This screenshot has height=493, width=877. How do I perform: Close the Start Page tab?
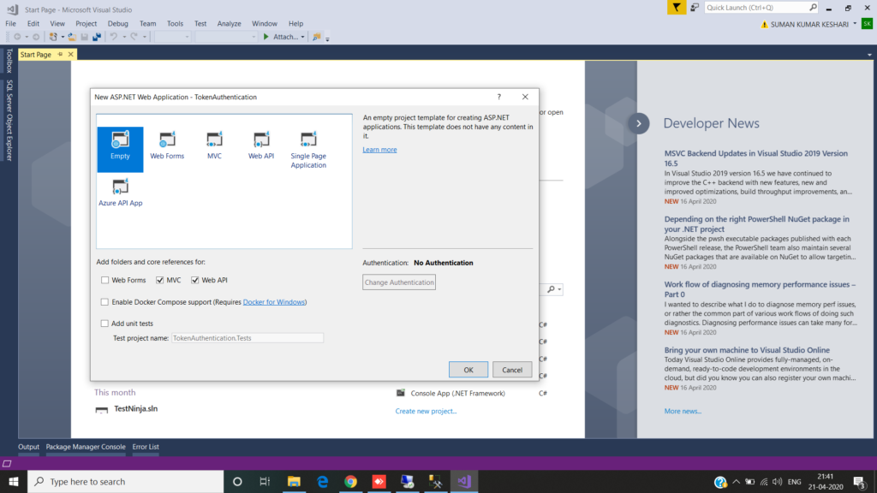pos(70,54)
